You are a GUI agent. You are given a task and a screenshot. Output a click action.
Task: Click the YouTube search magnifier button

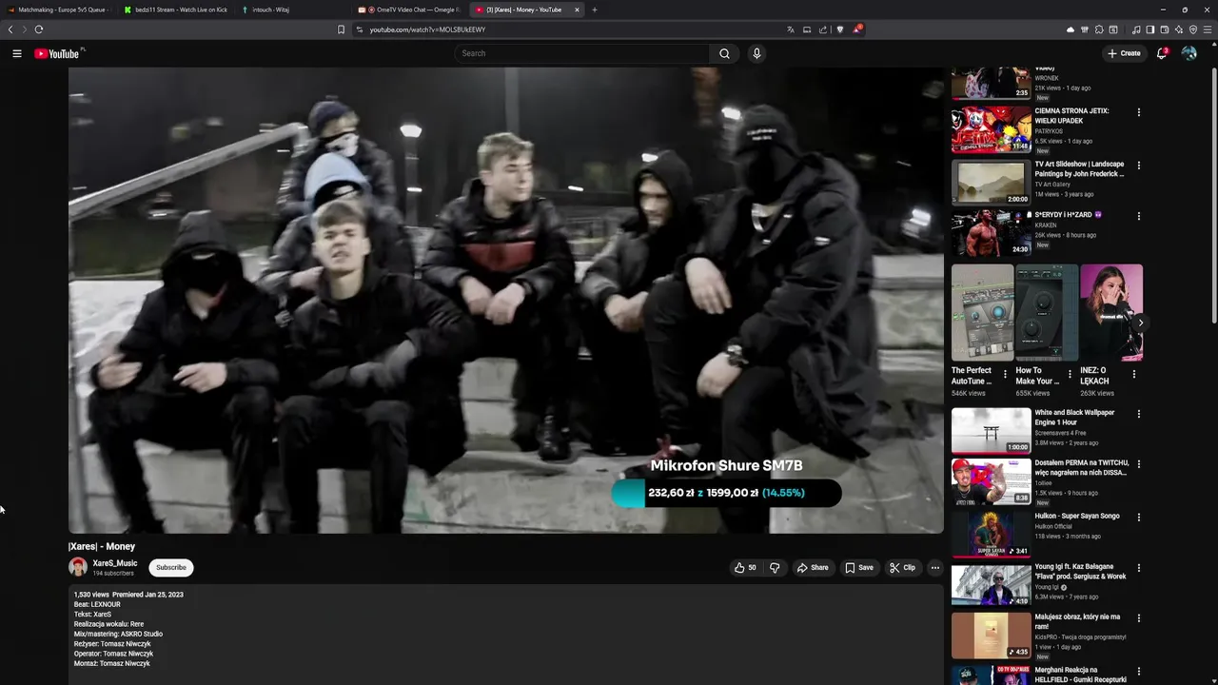tap(724, 53)
